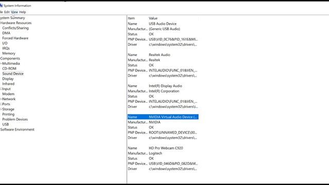This screenshot has height=185, width=329.
Task: Open the Printing category
Action: (8, 114)
